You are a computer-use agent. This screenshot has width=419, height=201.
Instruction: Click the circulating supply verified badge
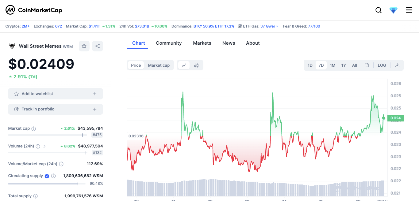click(47, 176)
